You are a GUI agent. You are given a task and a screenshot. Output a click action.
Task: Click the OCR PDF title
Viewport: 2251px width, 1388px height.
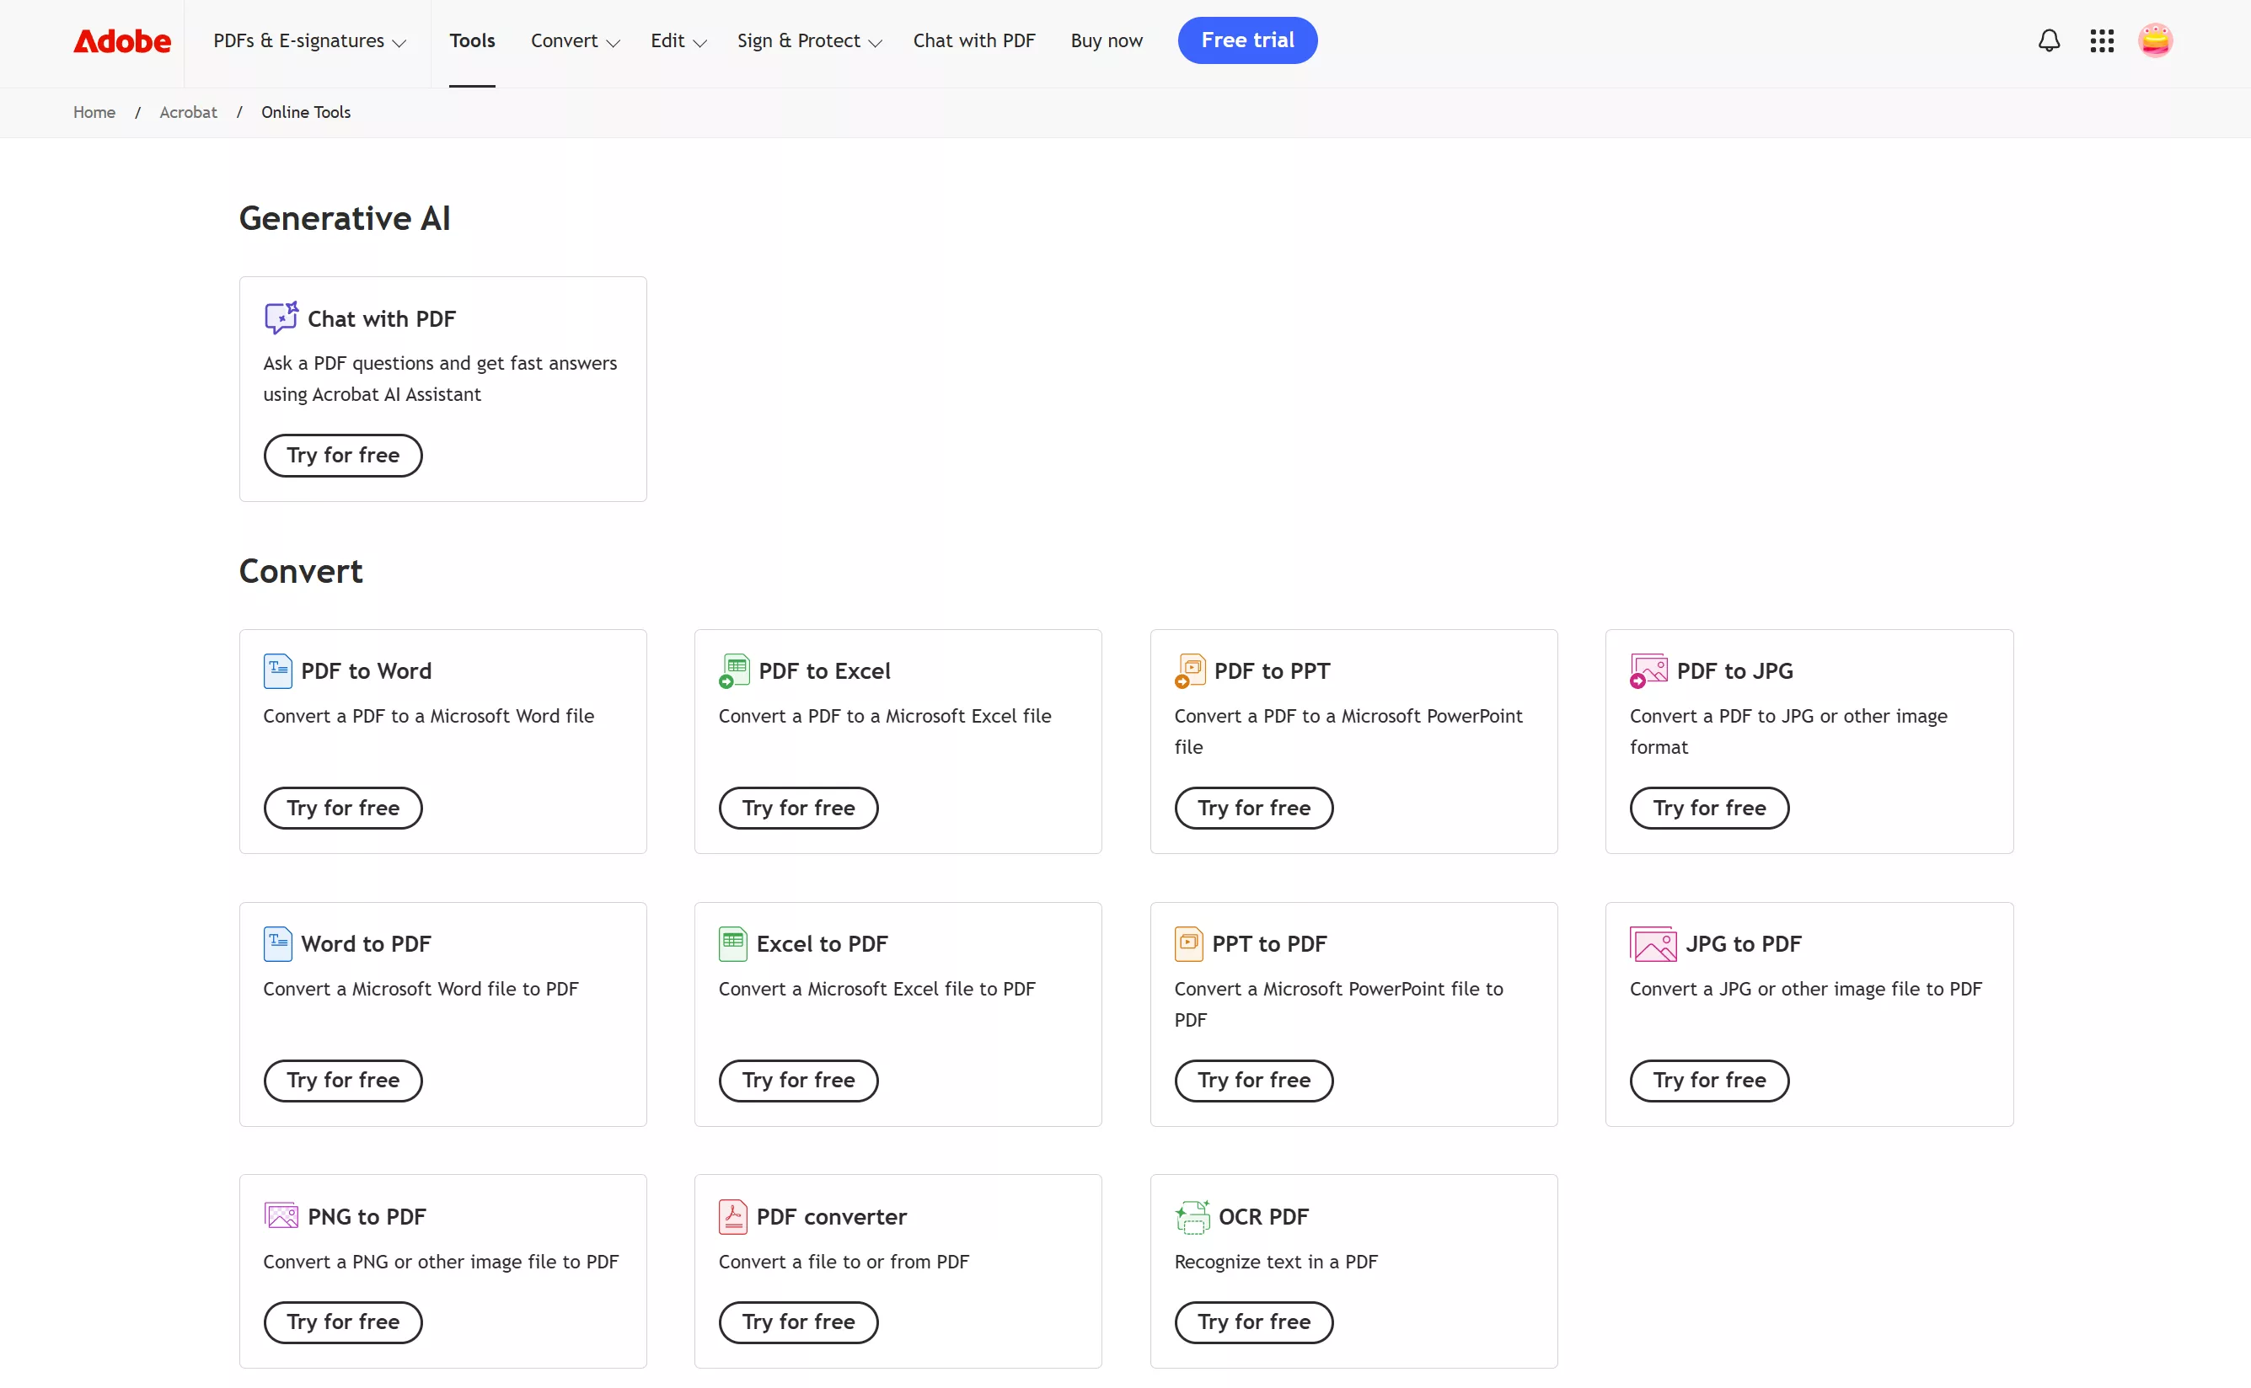(1262, 1216)
